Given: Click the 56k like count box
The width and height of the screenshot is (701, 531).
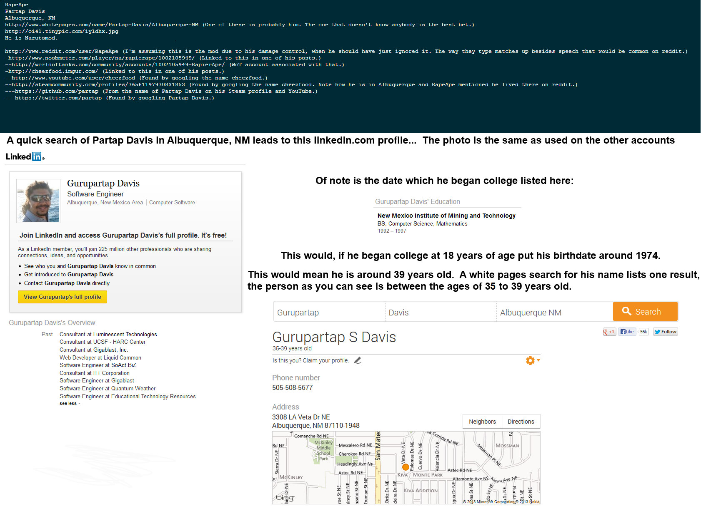Looking at the screenshot, I should pos(643,332).
